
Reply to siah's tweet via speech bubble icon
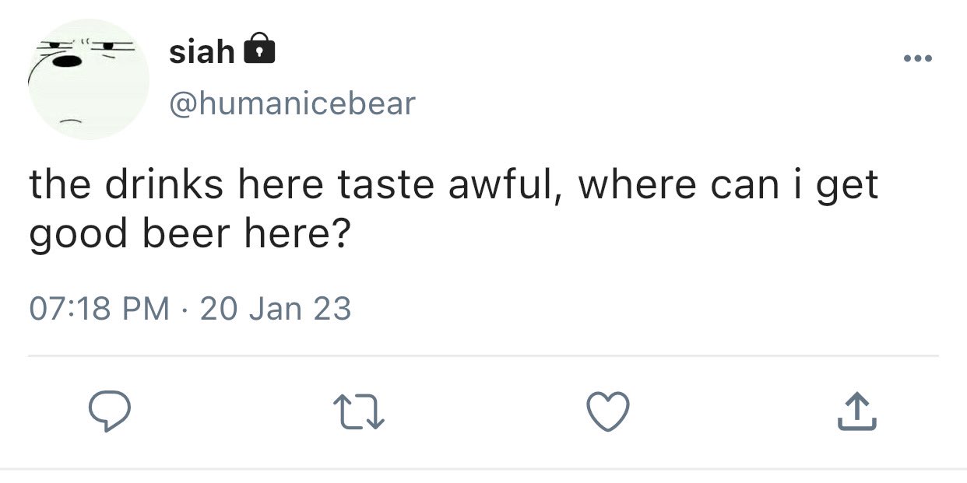point(107,411)
